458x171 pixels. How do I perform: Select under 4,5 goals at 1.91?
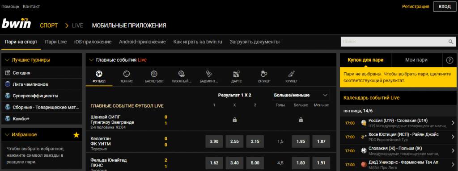click(321, 163)
